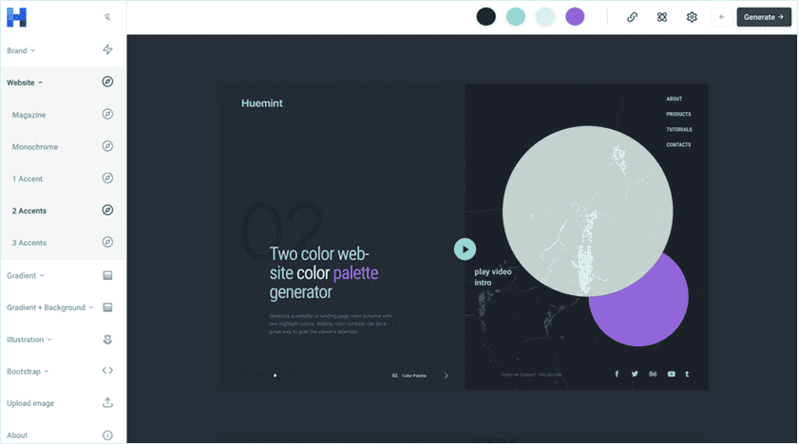Expand the Brand section
The height and width of the screenshot is (444, 798).
[21, 50]
